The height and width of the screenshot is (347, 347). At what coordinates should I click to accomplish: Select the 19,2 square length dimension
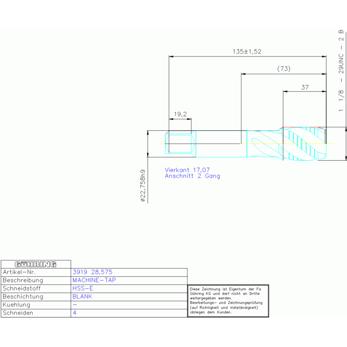(180, 114)
